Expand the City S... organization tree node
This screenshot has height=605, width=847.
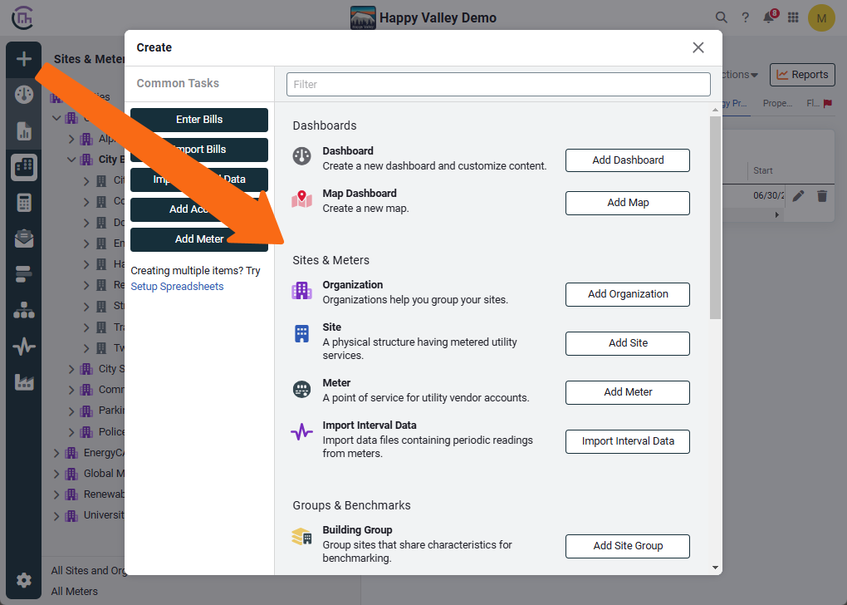click(71, 369)
